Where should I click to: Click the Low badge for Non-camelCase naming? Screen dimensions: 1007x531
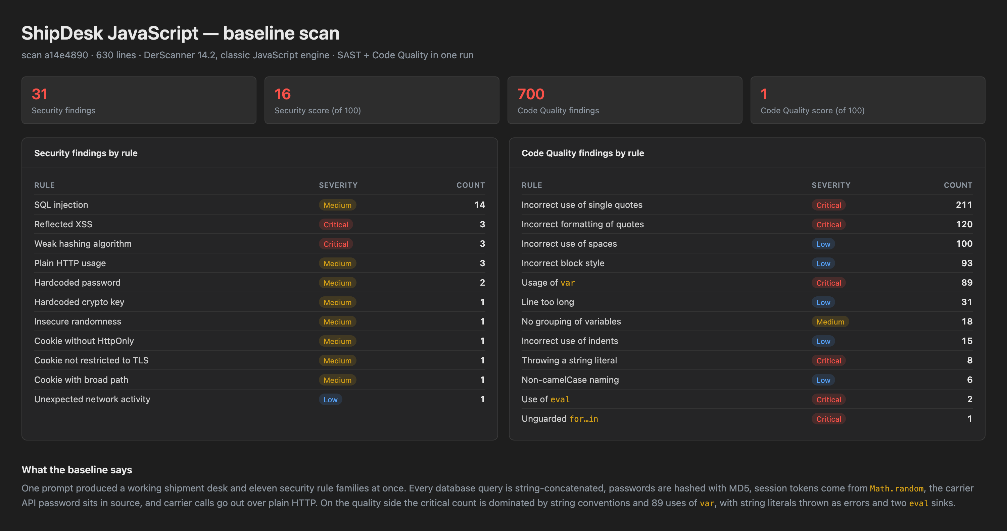click(823, 380)
